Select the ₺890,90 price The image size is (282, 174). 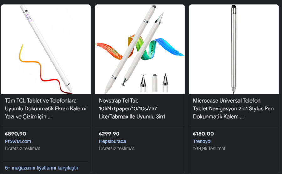[x=16, y=134]
